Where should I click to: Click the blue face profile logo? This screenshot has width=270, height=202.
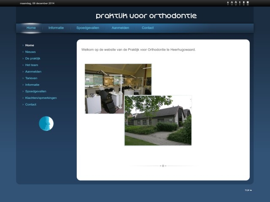tap(46, 124)
